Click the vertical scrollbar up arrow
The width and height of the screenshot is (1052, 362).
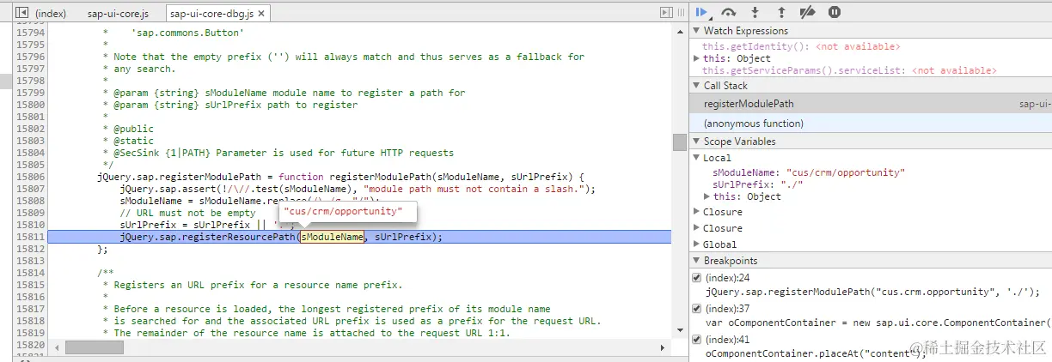[679, 30]
